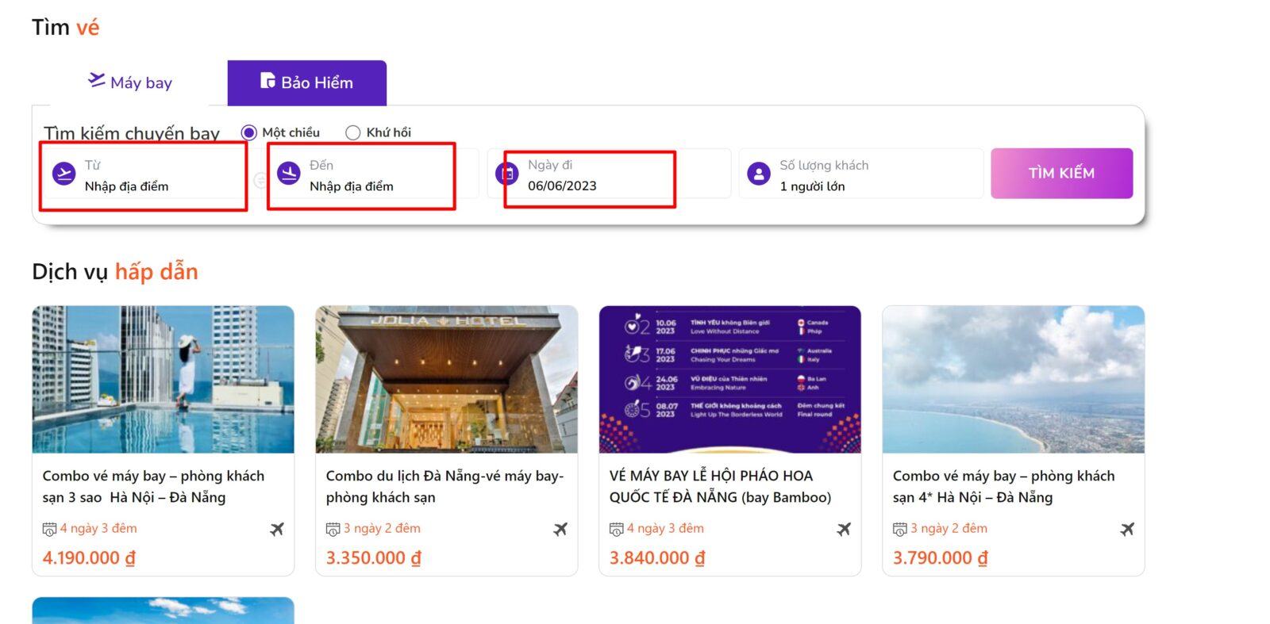This screenshot has width=1270, height=624.
Task: Open the fireworks festival schedule image
Action: click(x=730, y=380)
